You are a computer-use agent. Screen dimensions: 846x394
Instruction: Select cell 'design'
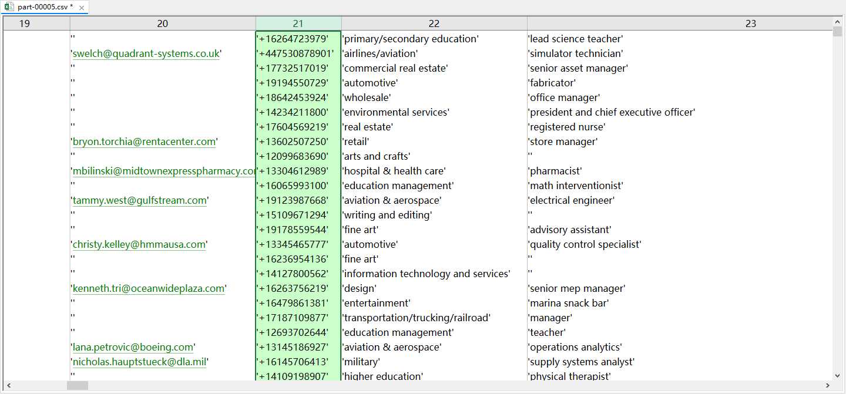[434, 288]
